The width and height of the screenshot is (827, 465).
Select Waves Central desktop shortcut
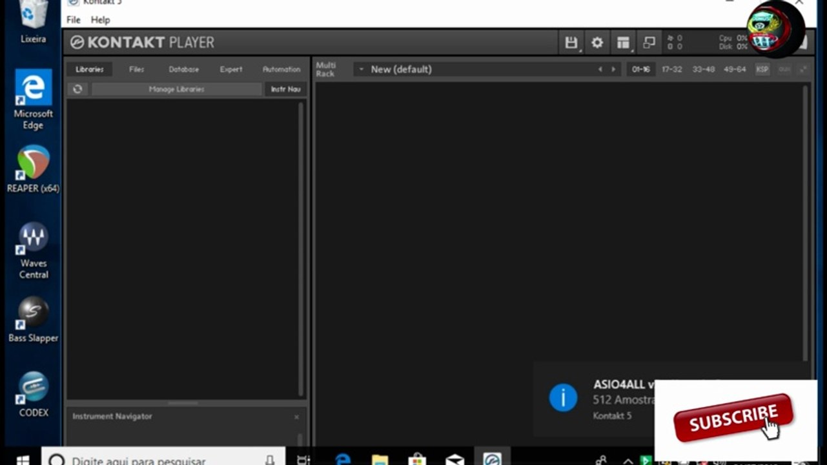click(34, 251)
